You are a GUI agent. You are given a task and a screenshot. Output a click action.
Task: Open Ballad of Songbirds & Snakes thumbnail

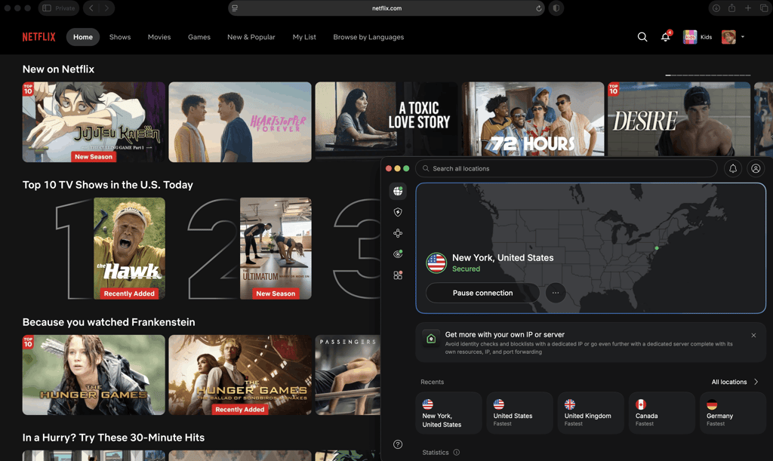point(240,375)
